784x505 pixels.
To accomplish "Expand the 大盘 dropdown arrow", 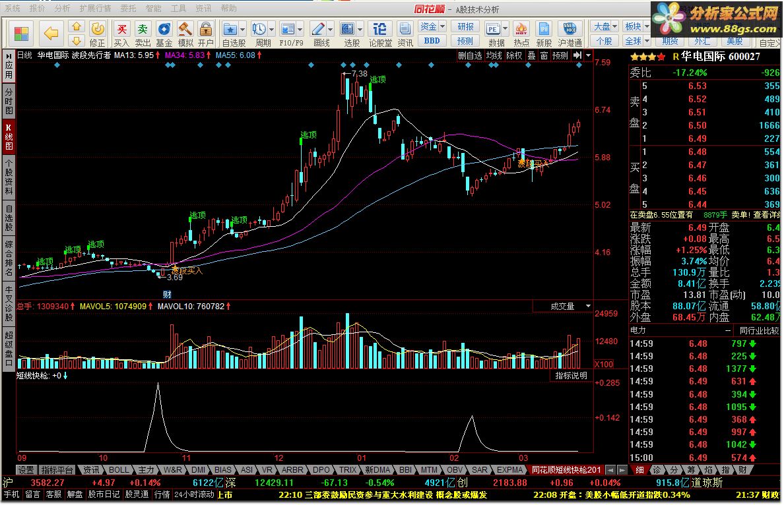I will [x=614, y=26].
